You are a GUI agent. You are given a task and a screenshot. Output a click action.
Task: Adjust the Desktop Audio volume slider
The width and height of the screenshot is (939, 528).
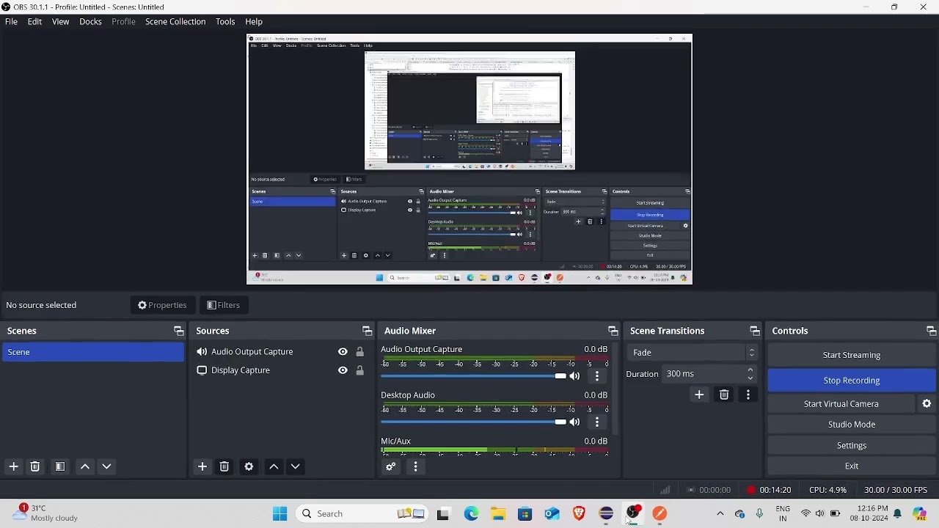coord(473,422)
